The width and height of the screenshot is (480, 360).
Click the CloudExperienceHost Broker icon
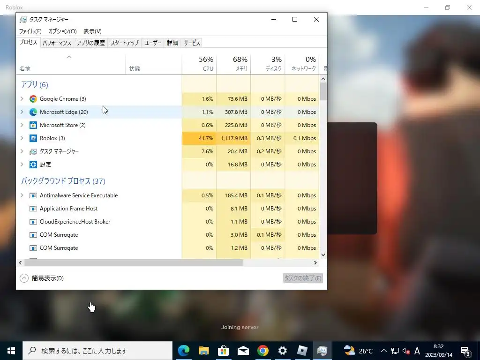(33, 222)
